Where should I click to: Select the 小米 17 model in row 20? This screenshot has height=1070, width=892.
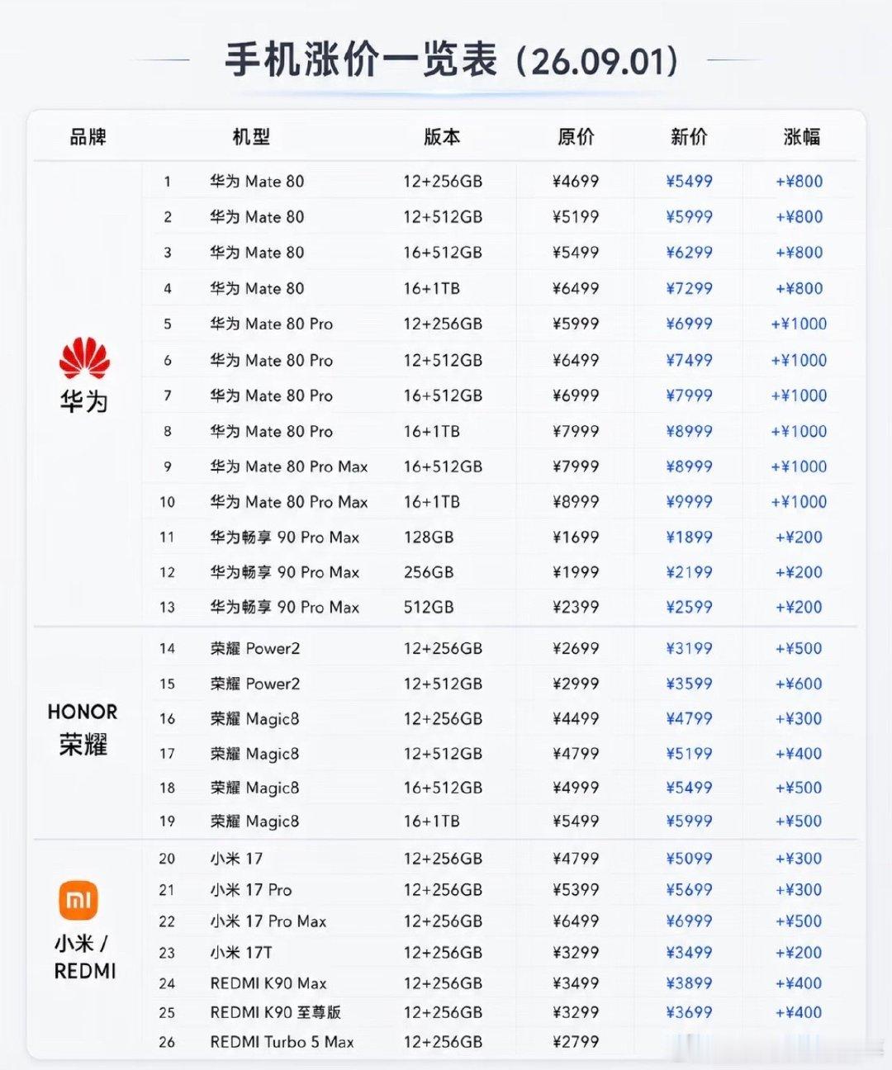(236, 859)
